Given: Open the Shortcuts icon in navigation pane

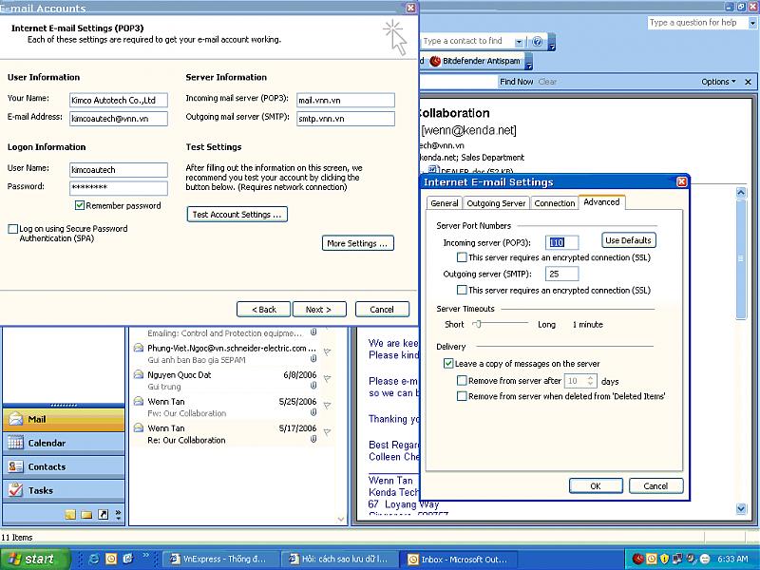Looking at the screenshot, I should [x=103, y=515].
